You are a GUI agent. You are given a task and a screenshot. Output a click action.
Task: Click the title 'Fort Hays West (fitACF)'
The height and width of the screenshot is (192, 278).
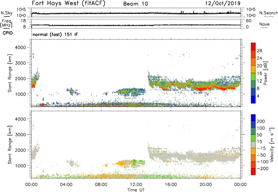(68, 3)
